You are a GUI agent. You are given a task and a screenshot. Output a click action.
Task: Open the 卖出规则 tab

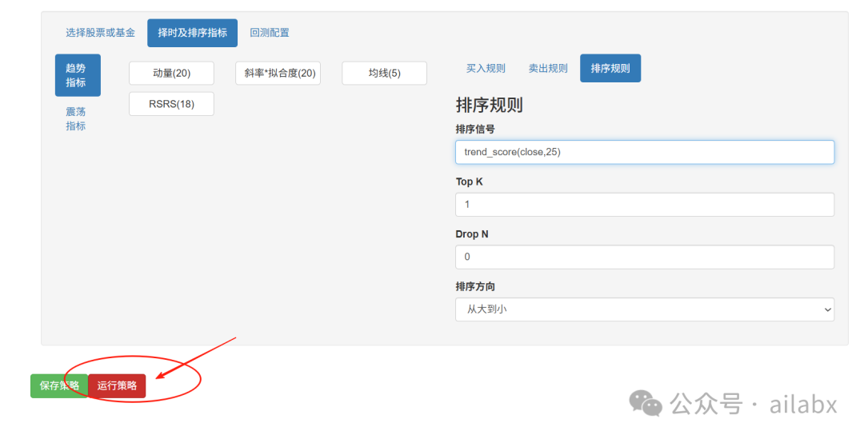click(548, 68)
